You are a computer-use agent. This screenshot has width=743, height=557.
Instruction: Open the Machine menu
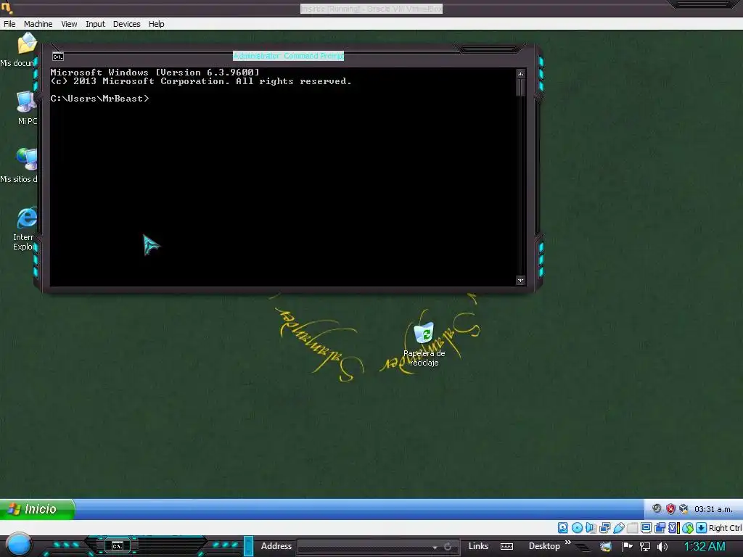[x=38, y=24]
